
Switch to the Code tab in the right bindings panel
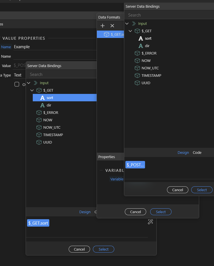coord(197,152)
